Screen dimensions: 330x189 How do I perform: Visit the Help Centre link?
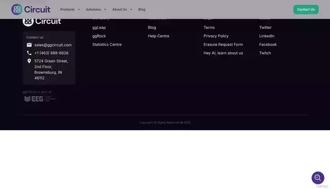pyautogui.click(x=158, y=36)
